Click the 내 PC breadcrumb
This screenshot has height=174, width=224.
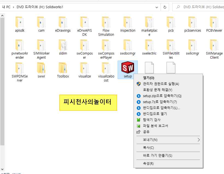point(6,7)
